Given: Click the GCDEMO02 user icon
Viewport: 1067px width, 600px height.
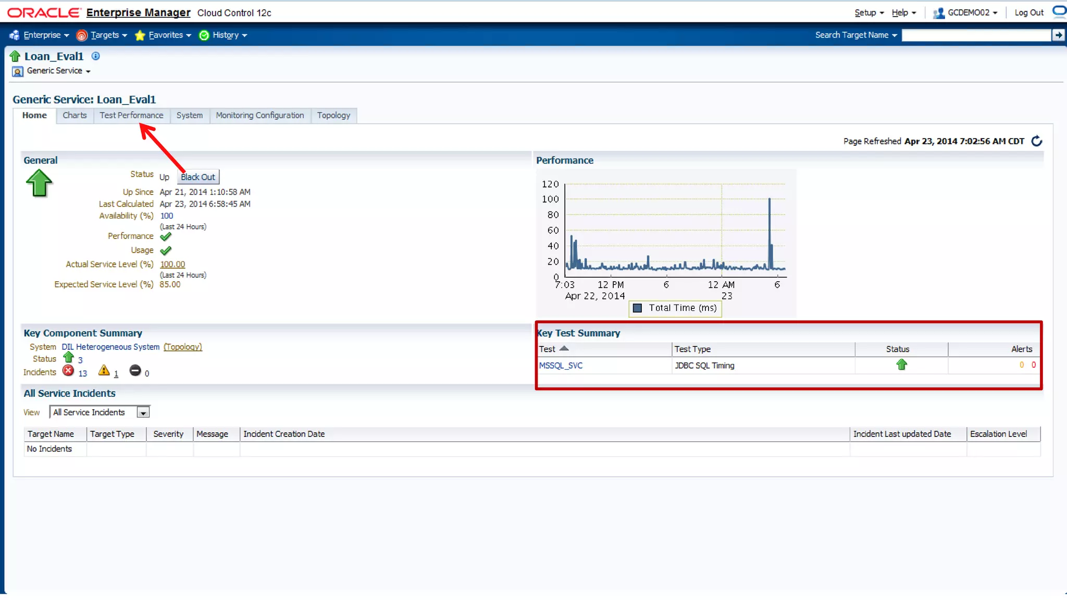Looking at the screenshot, I should pyautogui.click(x=939, y=13).
